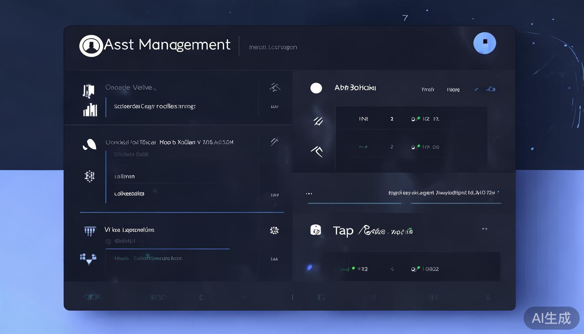The image size is (584, 334).
Task: Collapse the Onaatle Velive panel with up chevron
Action: pyautogui.click(x=274, y=87)
